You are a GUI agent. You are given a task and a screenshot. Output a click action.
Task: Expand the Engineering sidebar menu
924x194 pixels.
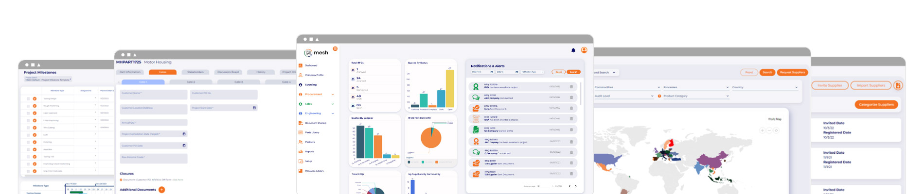[333, 113]
